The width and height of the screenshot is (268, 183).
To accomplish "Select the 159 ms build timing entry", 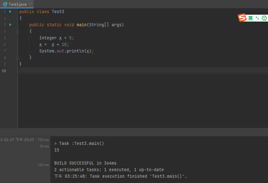I will tap(43, 165).
